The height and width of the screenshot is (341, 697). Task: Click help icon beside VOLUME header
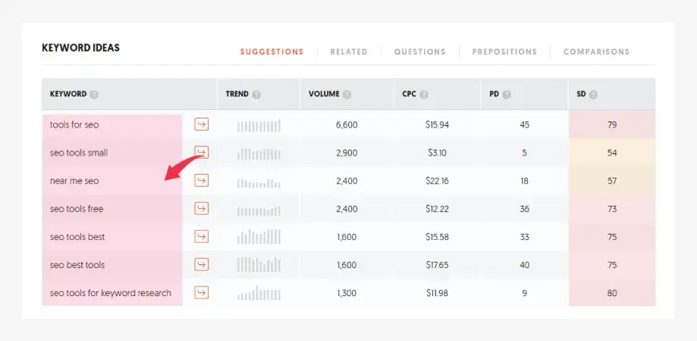pos(347,95)
